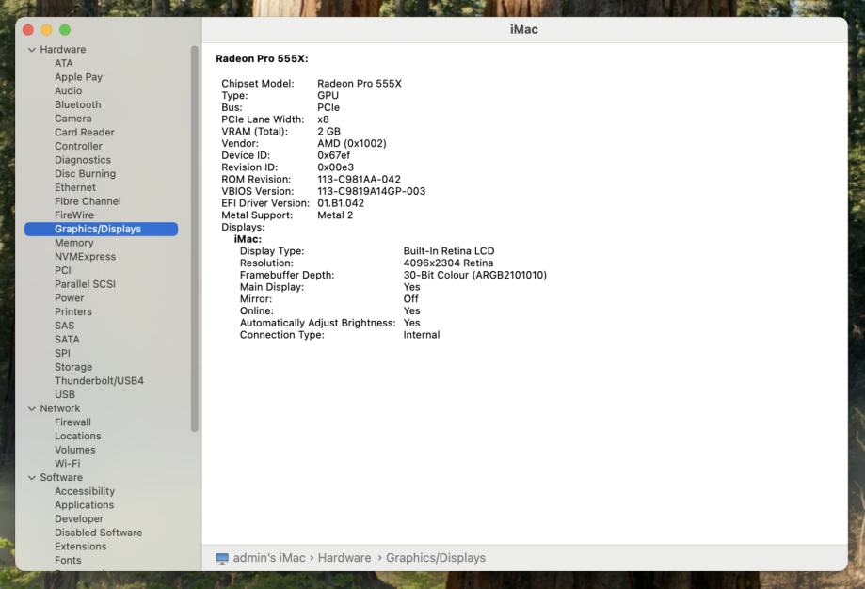Click the Built-In Retina LCD value
This screenshot has width=865, height=589.
448,251
